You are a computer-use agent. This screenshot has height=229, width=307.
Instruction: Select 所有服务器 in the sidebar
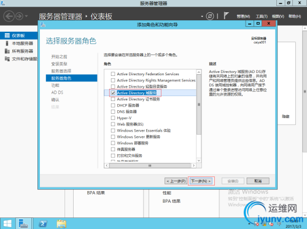point(22,51)
